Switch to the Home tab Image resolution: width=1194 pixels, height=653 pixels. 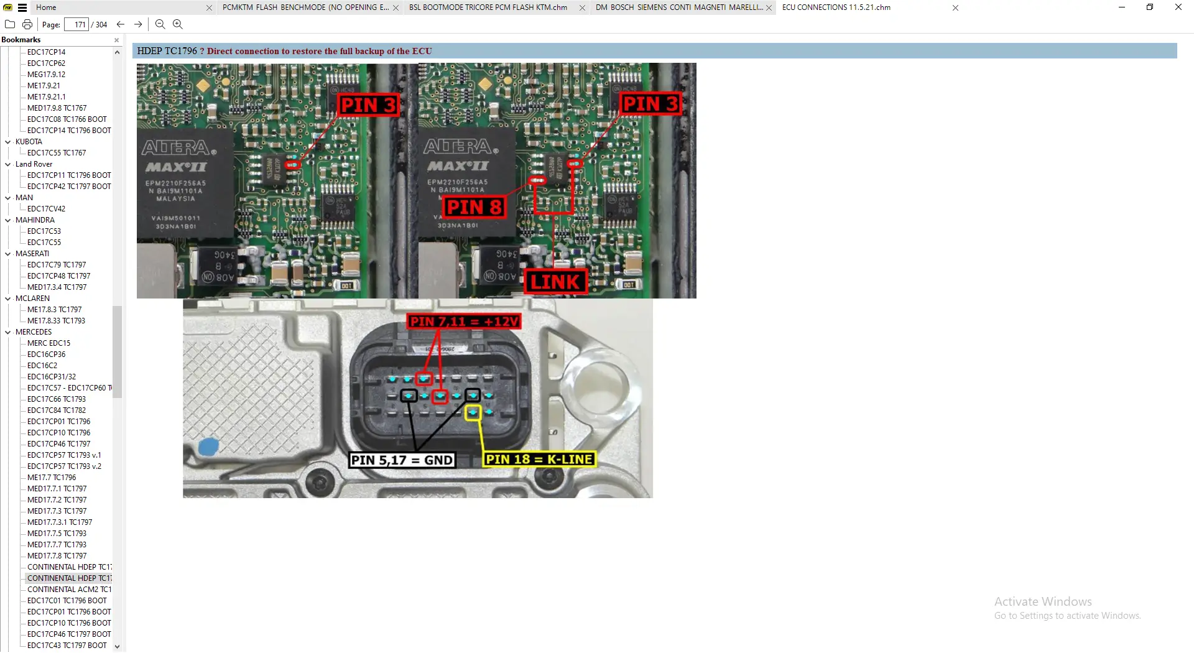coord(46,7)
